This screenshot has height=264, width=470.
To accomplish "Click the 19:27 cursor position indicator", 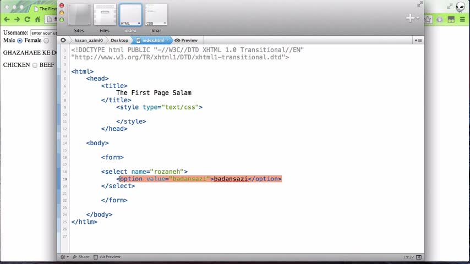I will (x=408, y=257).
